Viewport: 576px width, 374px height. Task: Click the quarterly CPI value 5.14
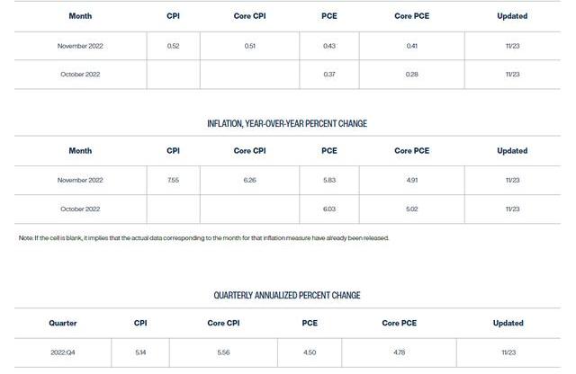[140, 352]
